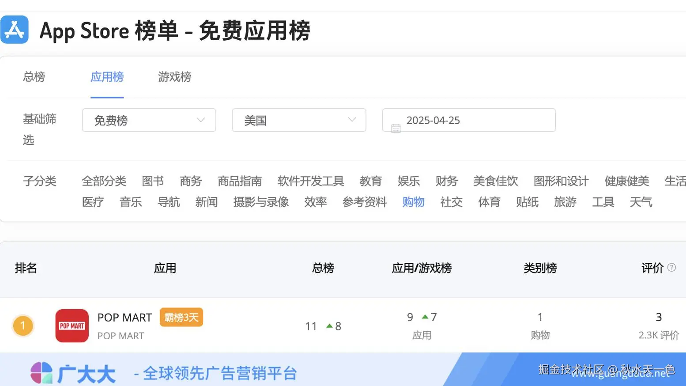Click the 应用 column header
Screen dimensions: 686x386
[x=165, y=268]
